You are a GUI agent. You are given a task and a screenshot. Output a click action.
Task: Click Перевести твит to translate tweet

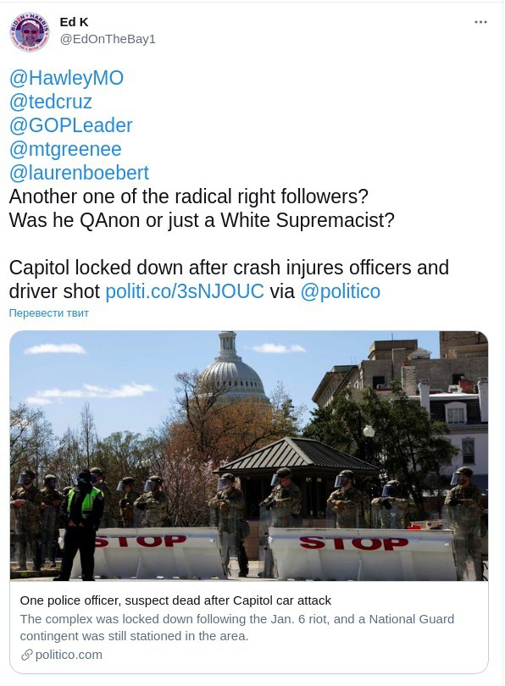click(x=48, y=313)
